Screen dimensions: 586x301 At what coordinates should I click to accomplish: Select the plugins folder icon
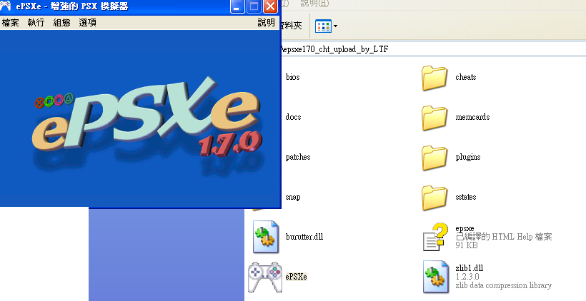click(x=434, y=158)
